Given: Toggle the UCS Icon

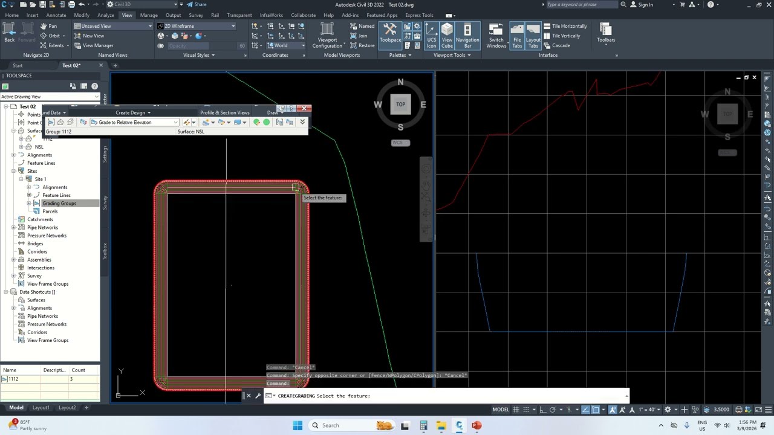Looking at the screenshot, I should [431, 36].
